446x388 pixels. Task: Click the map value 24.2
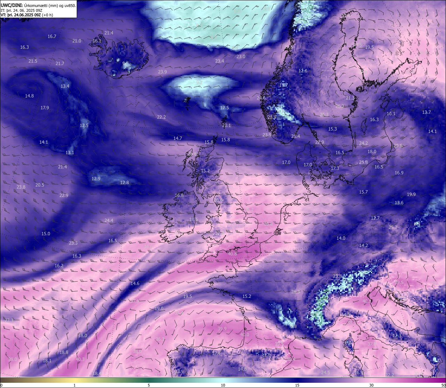coord(363,143)
